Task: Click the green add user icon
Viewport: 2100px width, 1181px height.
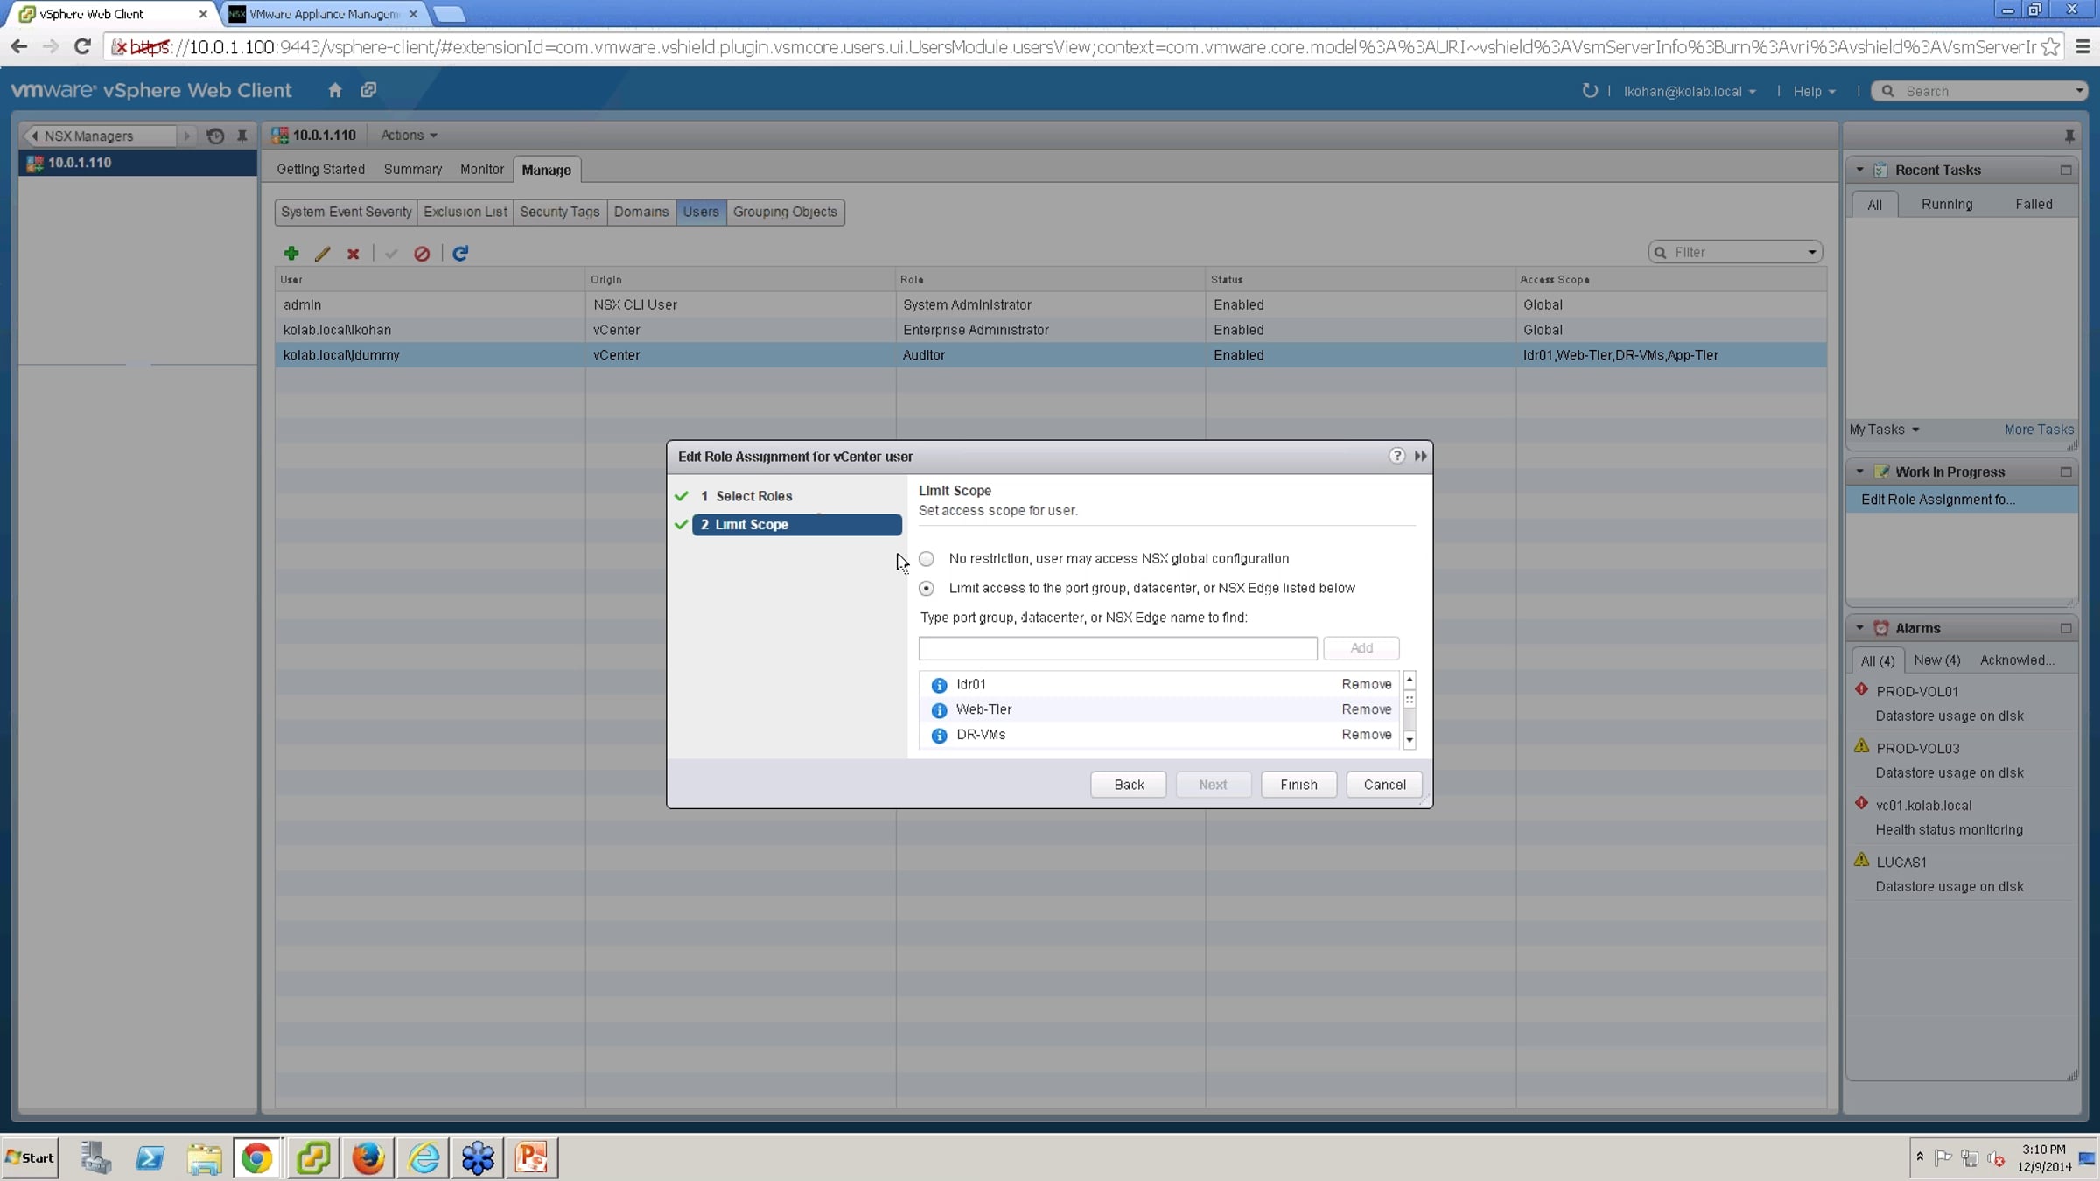Action: pyautogui.click(x=291, y=253)
